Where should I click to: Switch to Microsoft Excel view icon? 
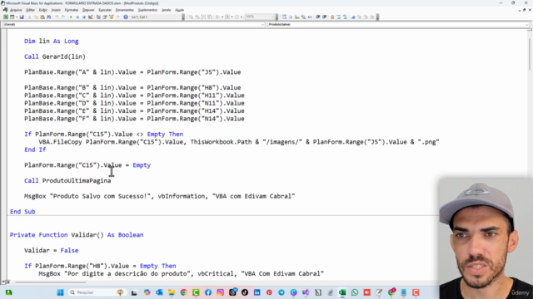[x=6, y=17]
